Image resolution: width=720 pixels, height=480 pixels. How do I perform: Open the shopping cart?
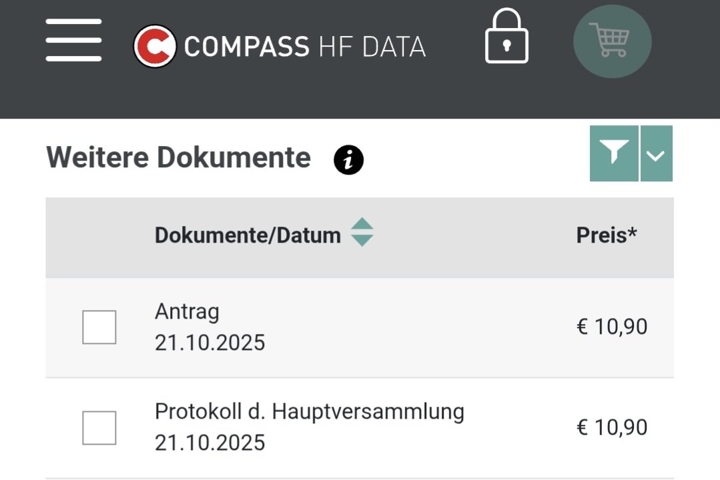coord(612,41)
